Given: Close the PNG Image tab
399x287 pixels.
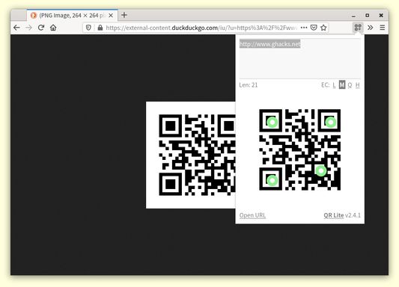Looking at the screenshot, I should [111, 16].
